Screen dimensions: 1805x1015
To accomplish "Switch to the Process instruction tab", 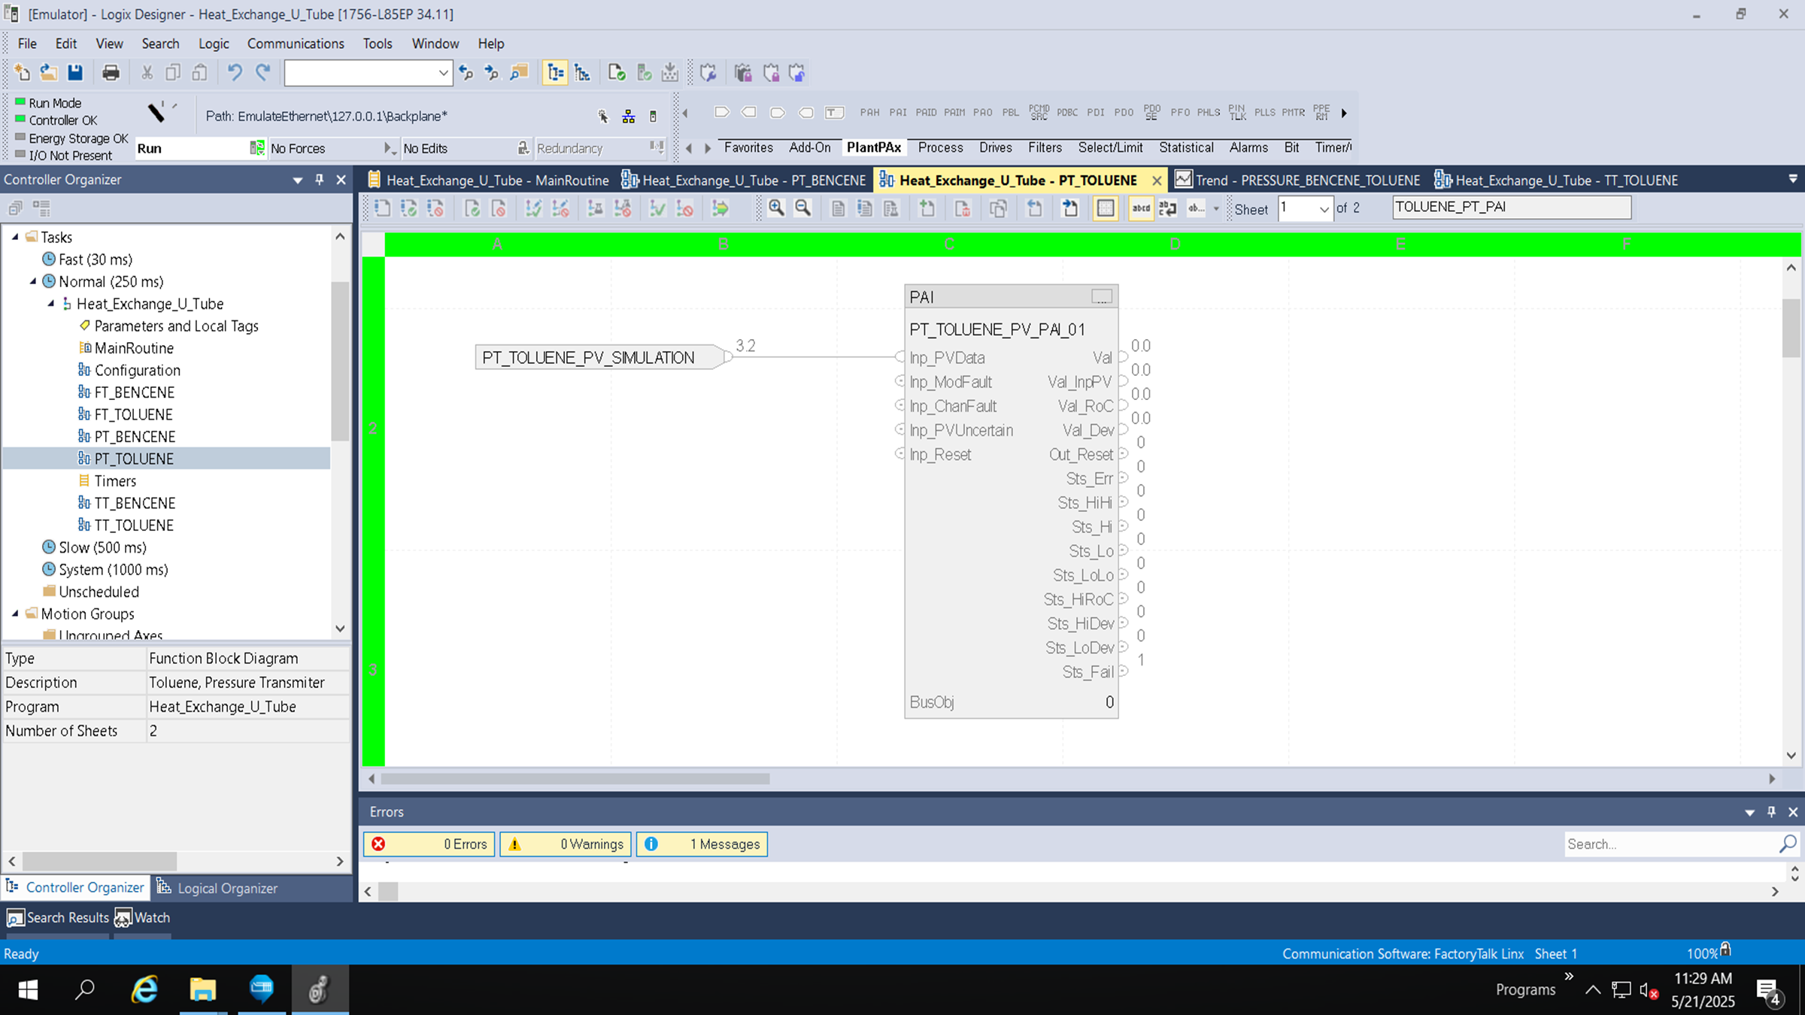I will [940, 147].
